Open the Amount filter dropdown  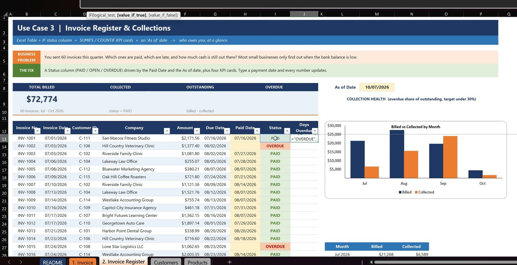197,131
